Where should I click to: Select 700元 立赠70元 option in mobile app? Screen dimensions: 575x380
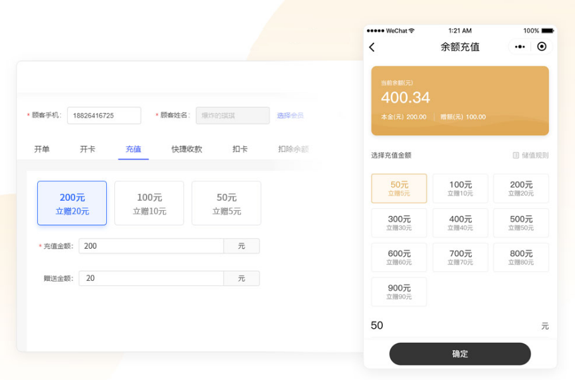pos(460,258)
